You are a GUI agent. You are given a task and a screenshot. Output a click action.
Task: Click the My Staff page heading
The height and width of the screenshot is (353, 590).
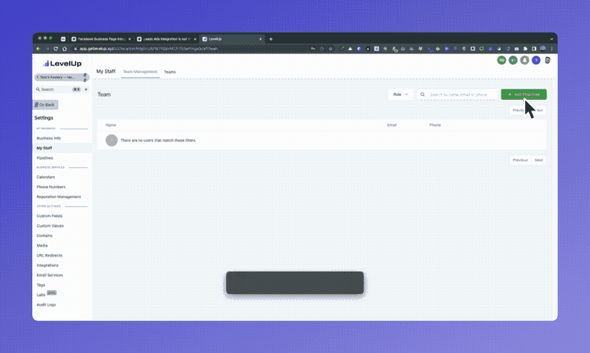tap(106, 71)
